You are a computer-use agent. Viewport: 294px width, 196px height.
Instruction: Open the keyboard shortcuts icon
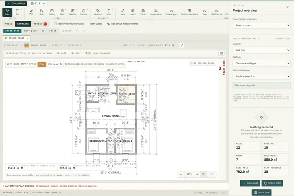pos(221,53)
